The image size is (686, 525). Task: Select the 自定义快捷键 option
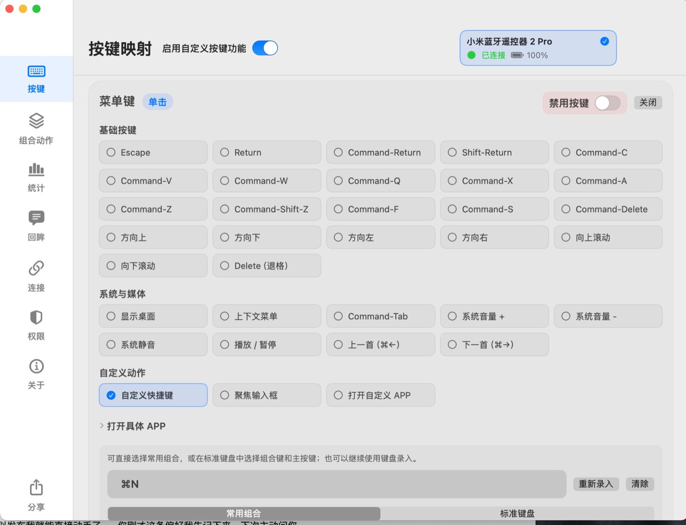coord(153,395)
